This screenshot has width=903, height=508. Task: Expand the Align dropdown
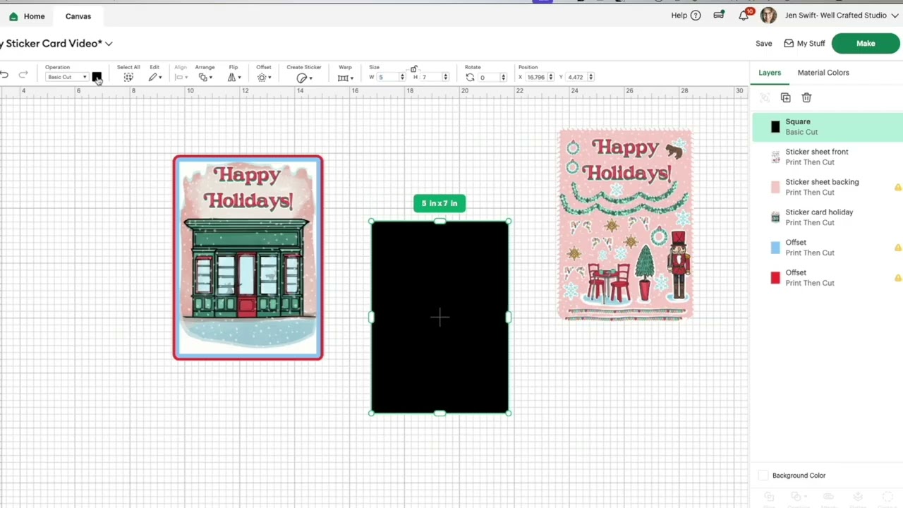click(181, 77)
